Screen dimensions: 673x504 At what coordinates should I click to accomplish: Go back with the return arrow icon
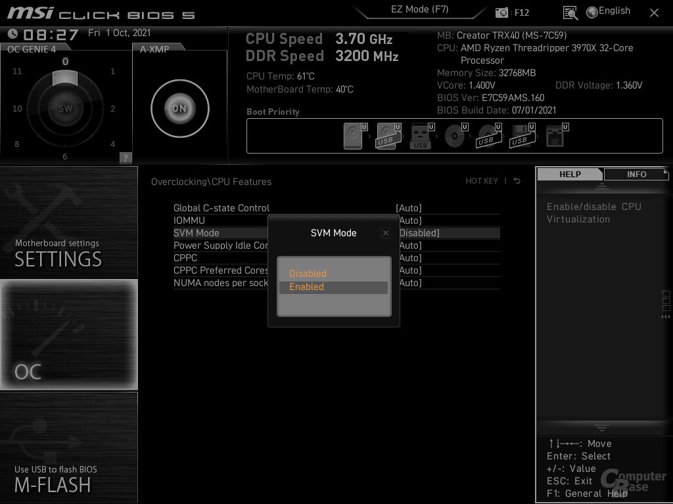click(x=517, y=181)
